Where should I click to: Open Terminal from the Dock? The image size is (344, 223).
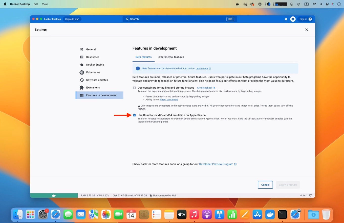(283, 215)
